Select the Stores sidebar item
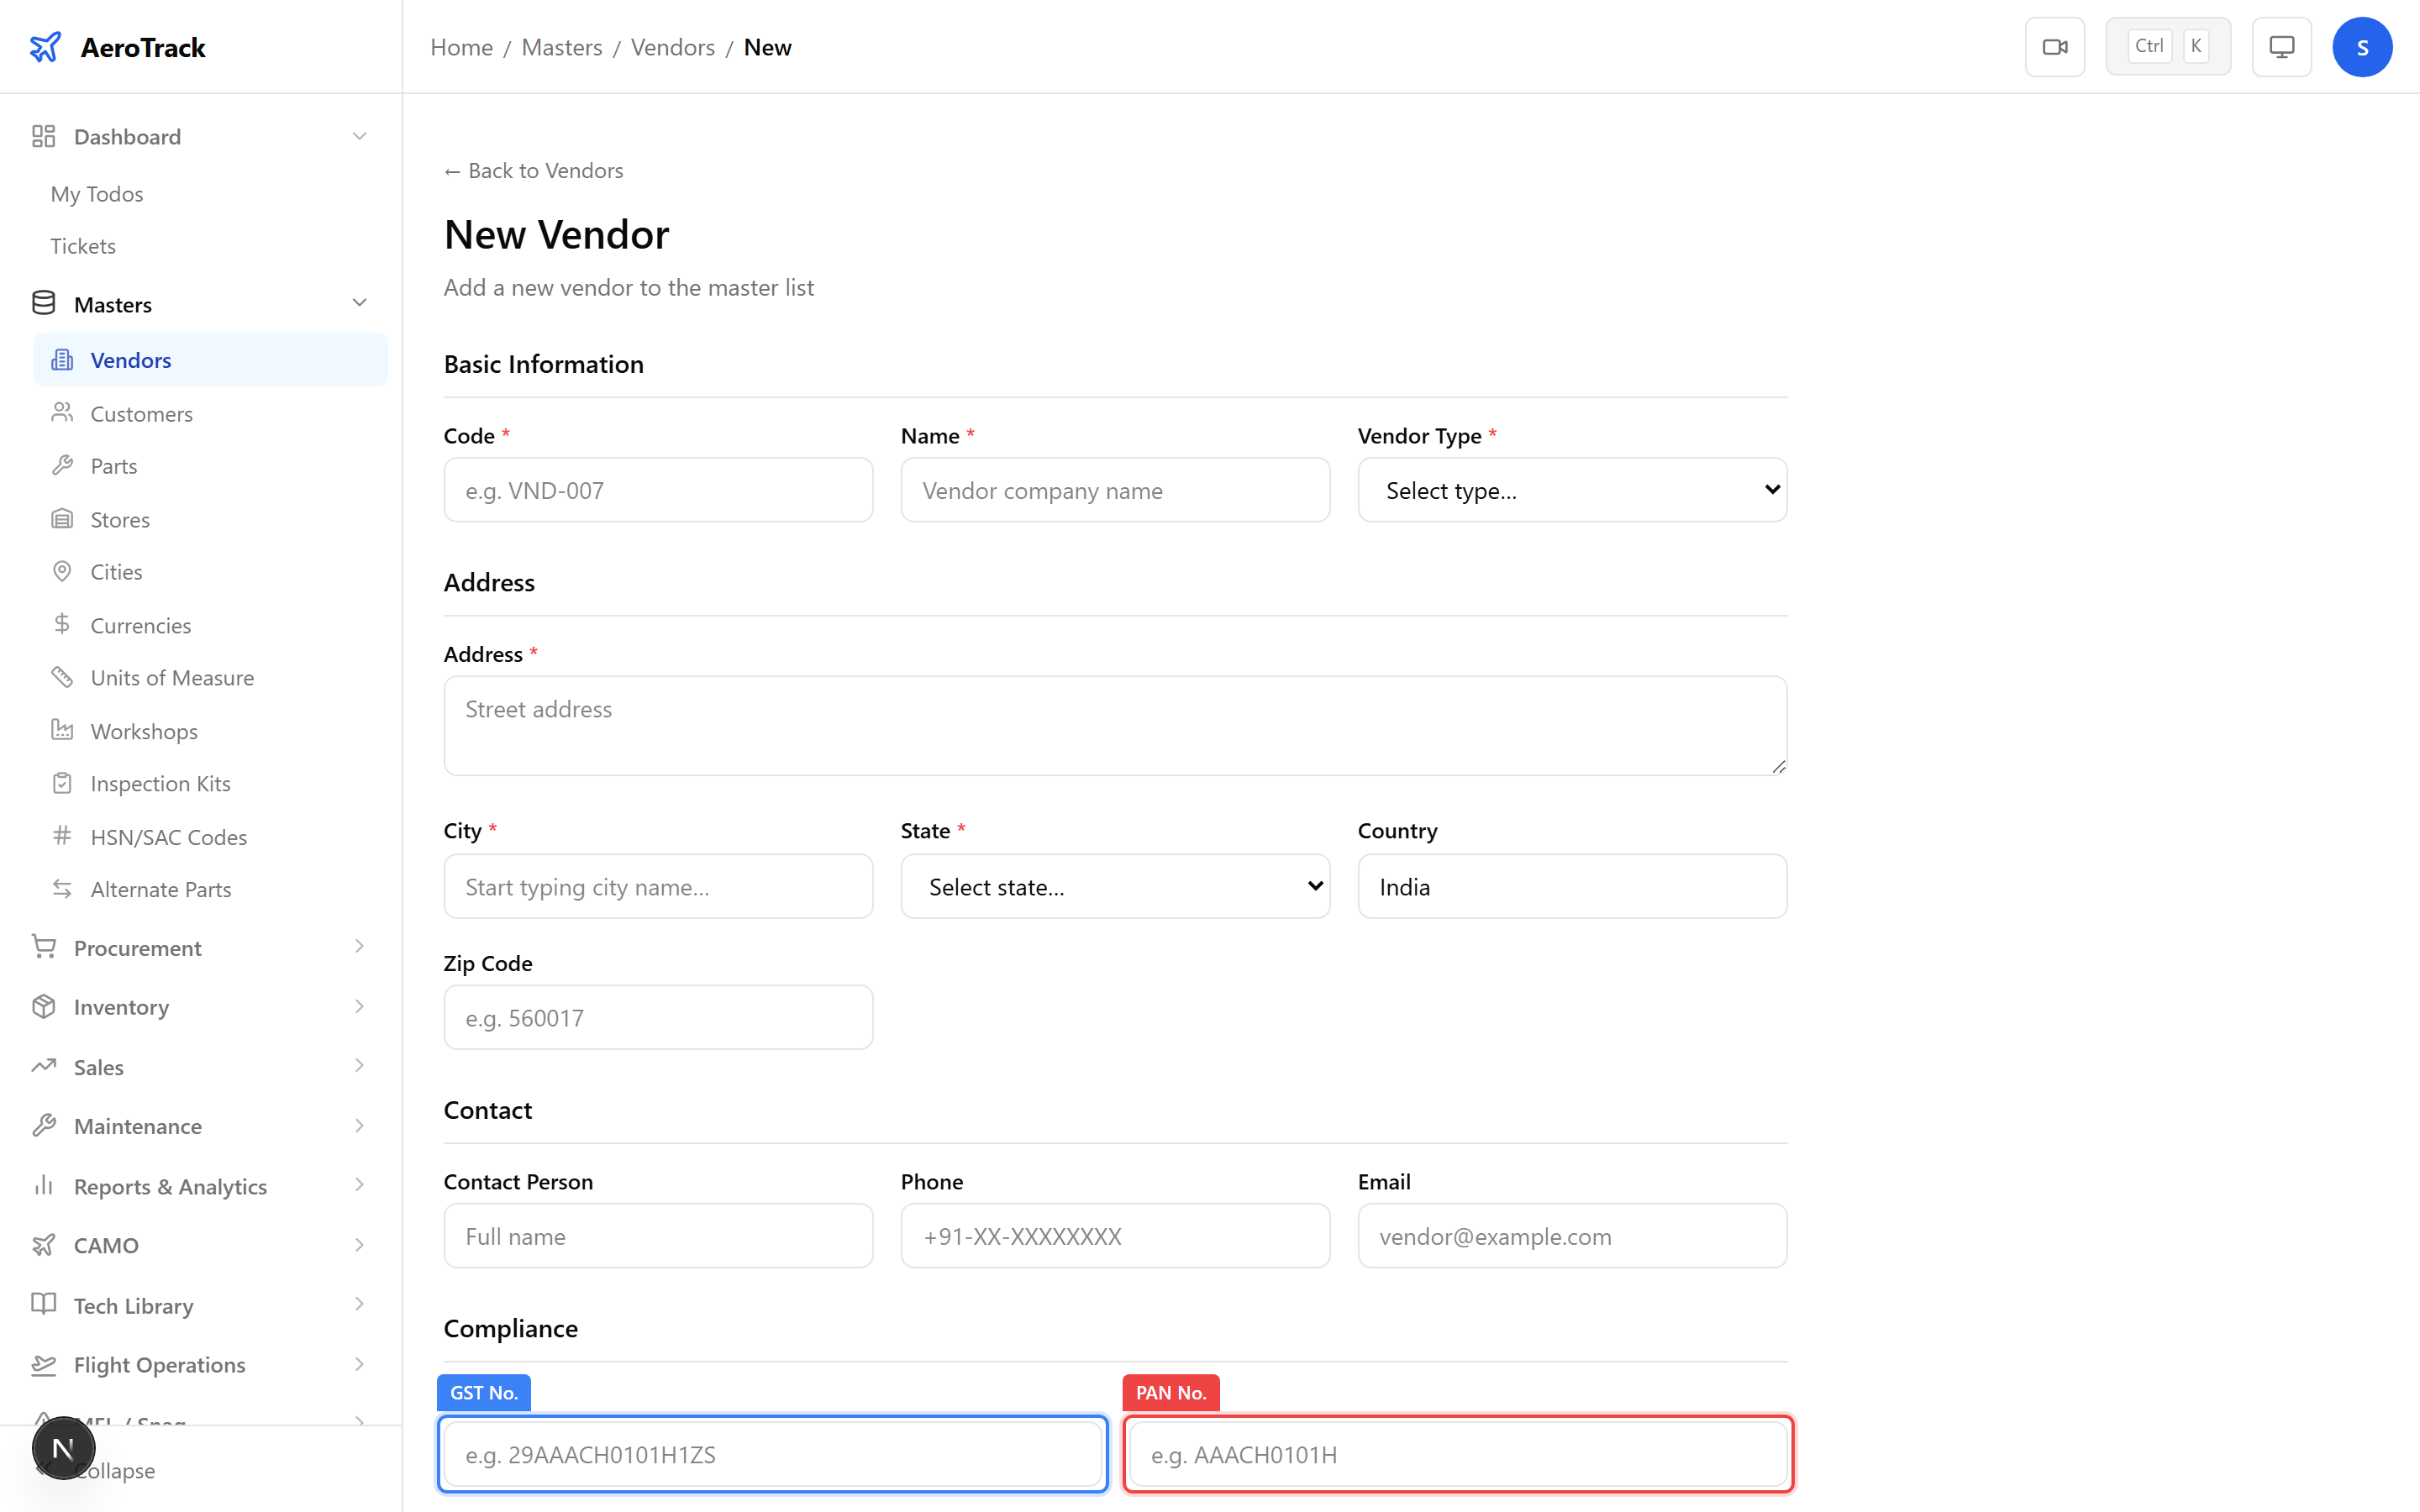Viewport: 2420px width, 1512px height. click(120, 519)
